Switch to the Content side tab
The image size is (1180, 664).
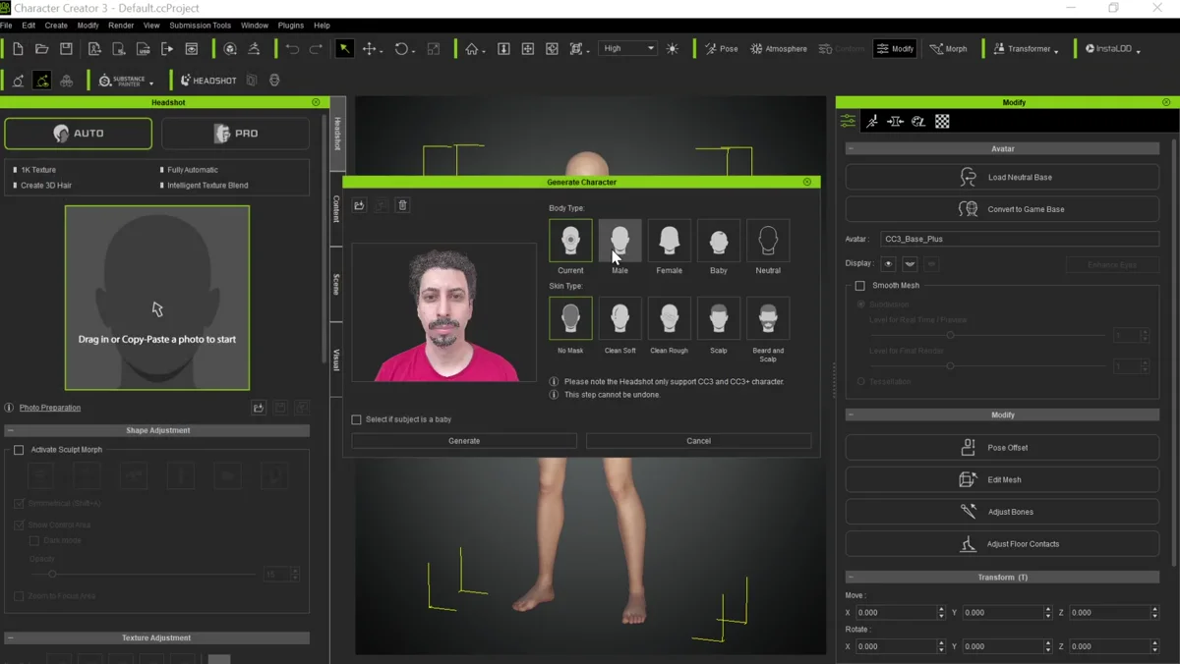point(337,209)
